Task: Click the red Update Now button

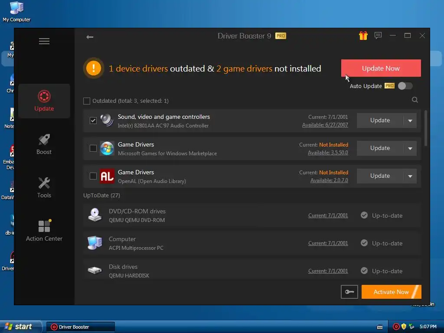Action: click(x=381, y=68)
